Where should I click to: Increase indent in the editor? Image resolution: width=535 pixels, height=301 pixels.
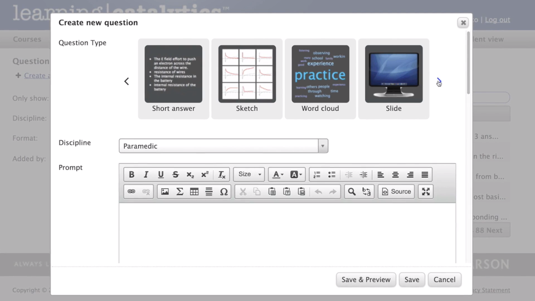363,174
